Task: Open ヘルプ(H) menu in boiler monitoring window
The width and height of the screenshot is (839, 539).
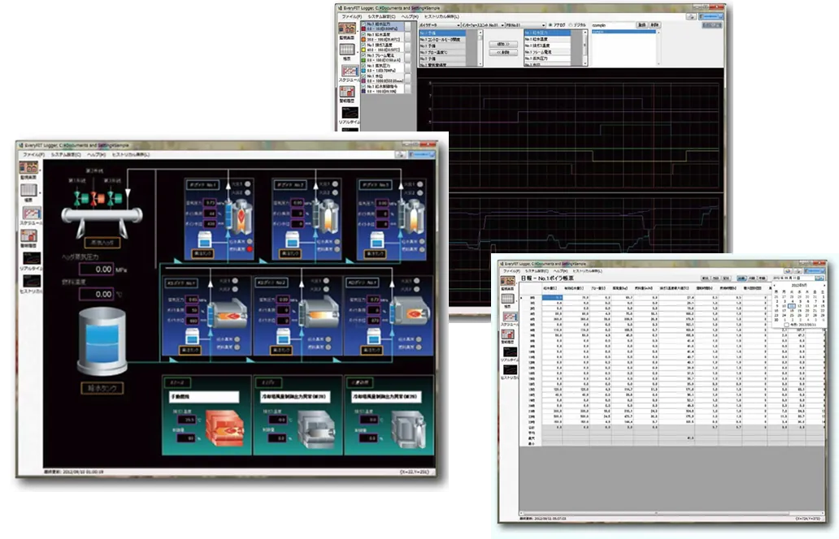Action: 96,155
